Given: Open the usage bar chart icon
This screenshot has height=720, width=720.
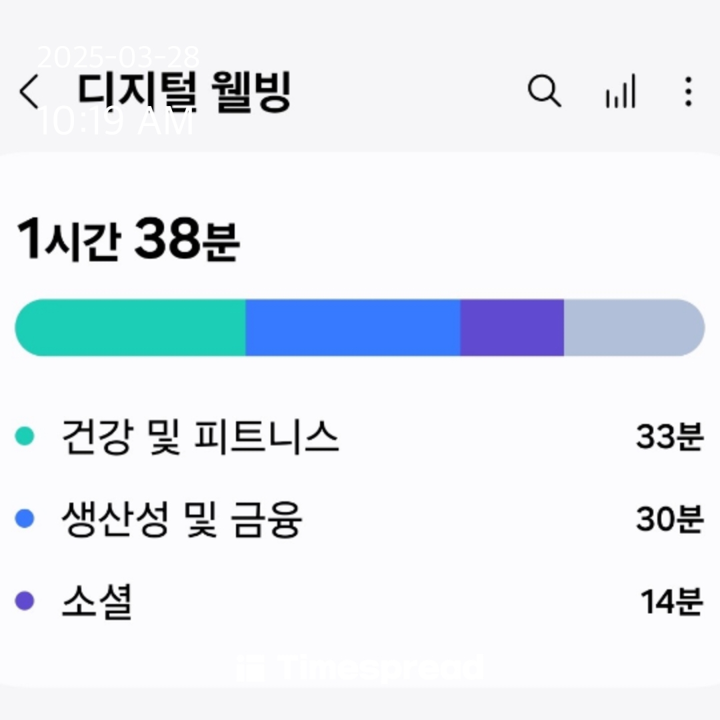Looking at the screenshot, I should tap(621, 91).
